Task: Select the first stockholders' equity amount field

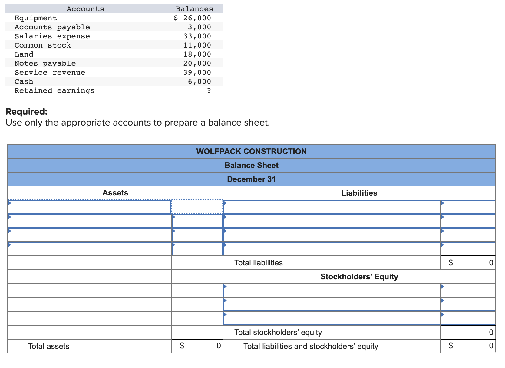Action: (x=468, y=291)
